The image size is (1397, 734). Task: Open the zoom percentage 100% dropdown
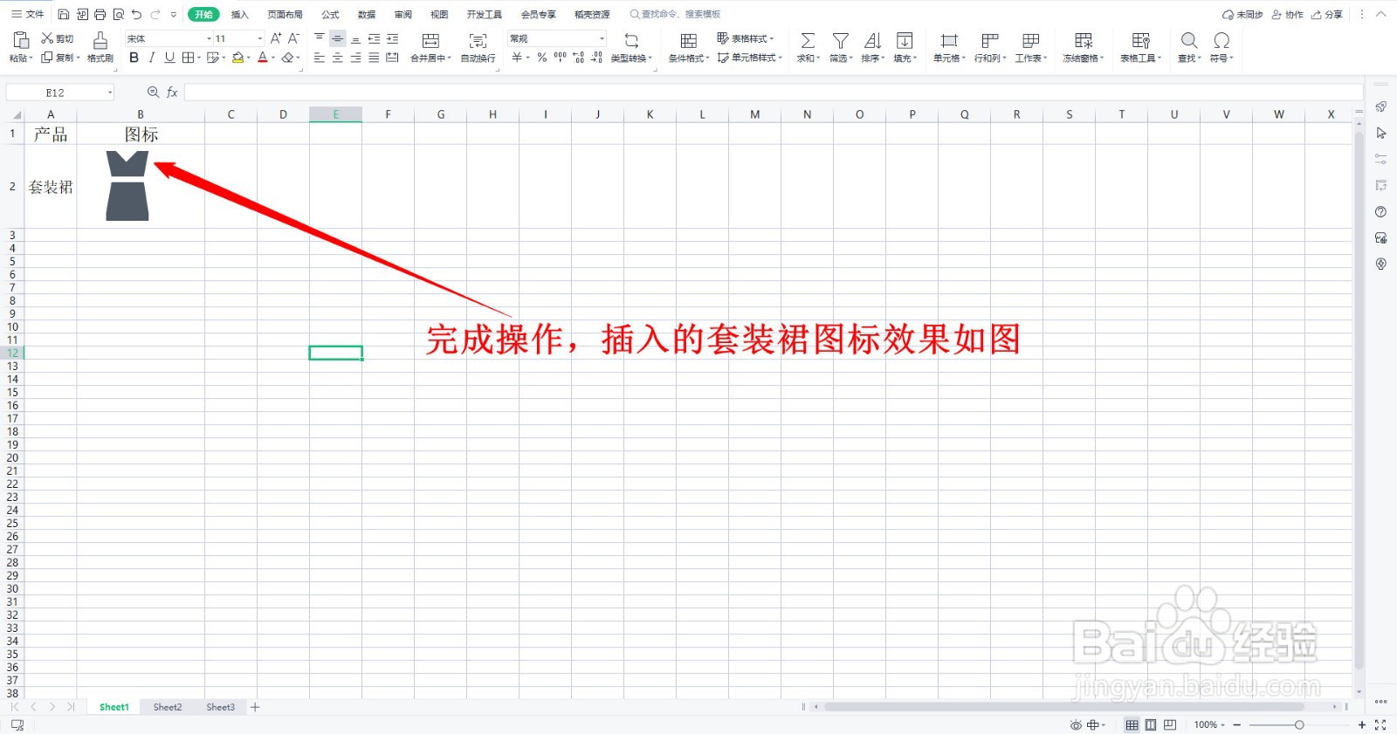click(x=1209, y=724)
